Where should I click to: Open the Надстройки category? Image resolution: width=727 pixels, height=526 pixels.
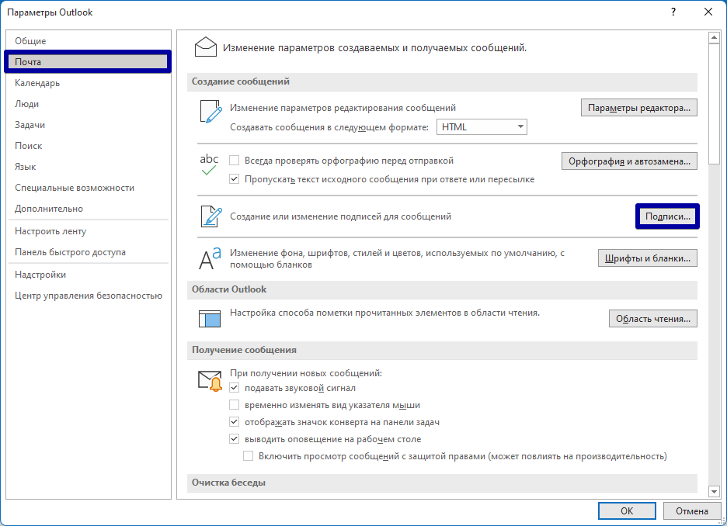coord(88,275)
